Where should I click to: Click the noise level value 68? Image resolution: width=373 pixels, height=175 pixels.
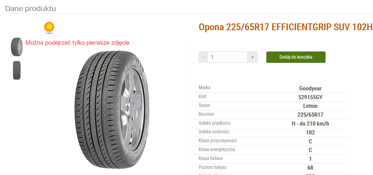[x=310, y=168]
